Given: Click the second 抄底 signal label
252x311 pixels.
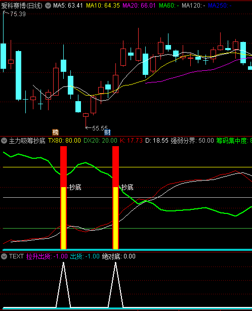Looking at the screenshot, I should click(128, 187).
